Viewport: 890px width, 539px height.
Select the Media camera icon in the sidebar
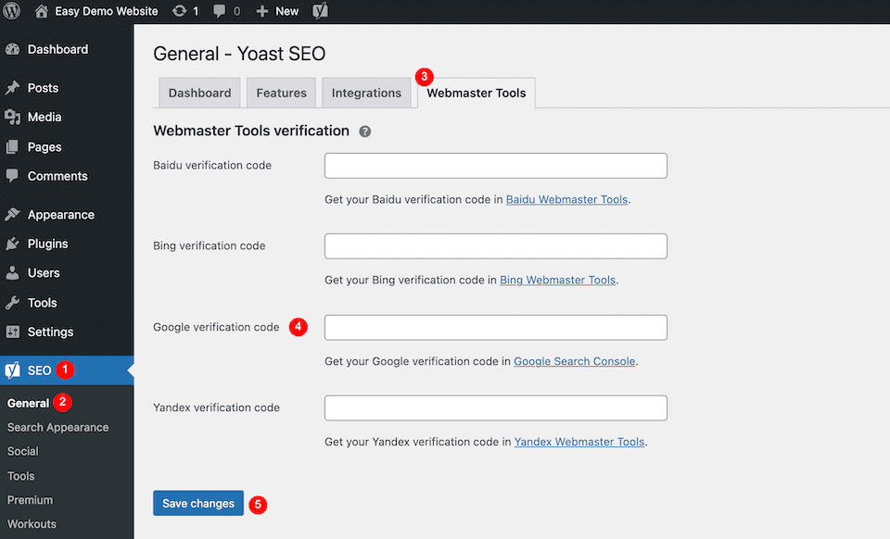coord(13,117)
